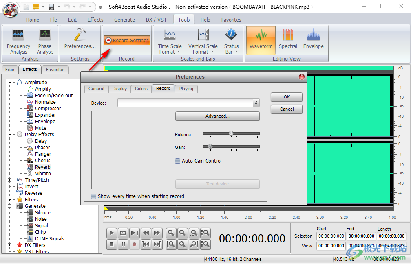
Task: Toggle Show every time when starting record
Action: coord(94,196)
